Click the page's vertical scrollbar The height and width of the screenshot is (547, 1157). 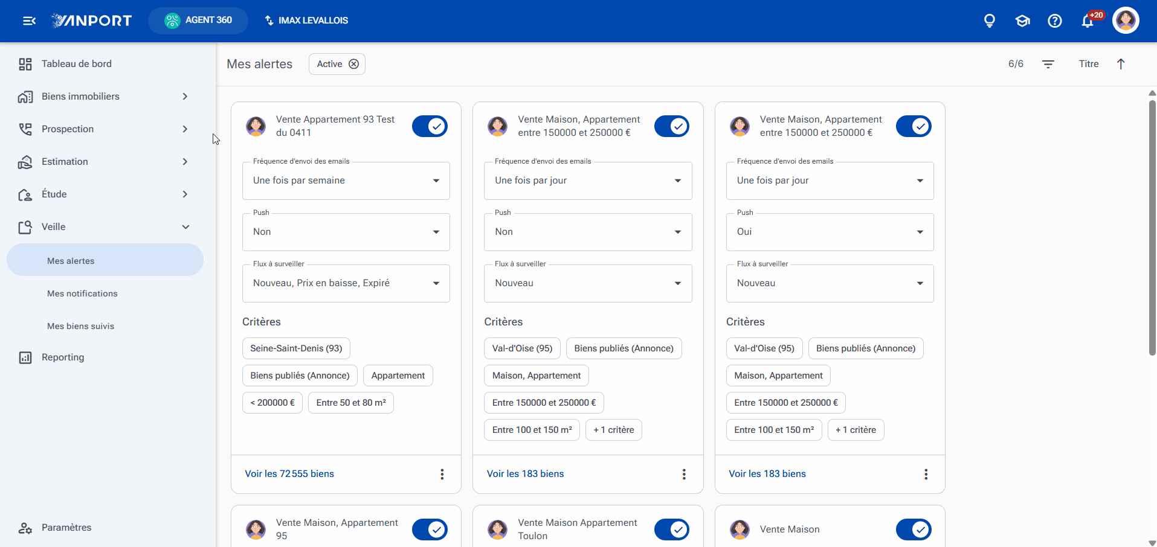coord(1152,228)
